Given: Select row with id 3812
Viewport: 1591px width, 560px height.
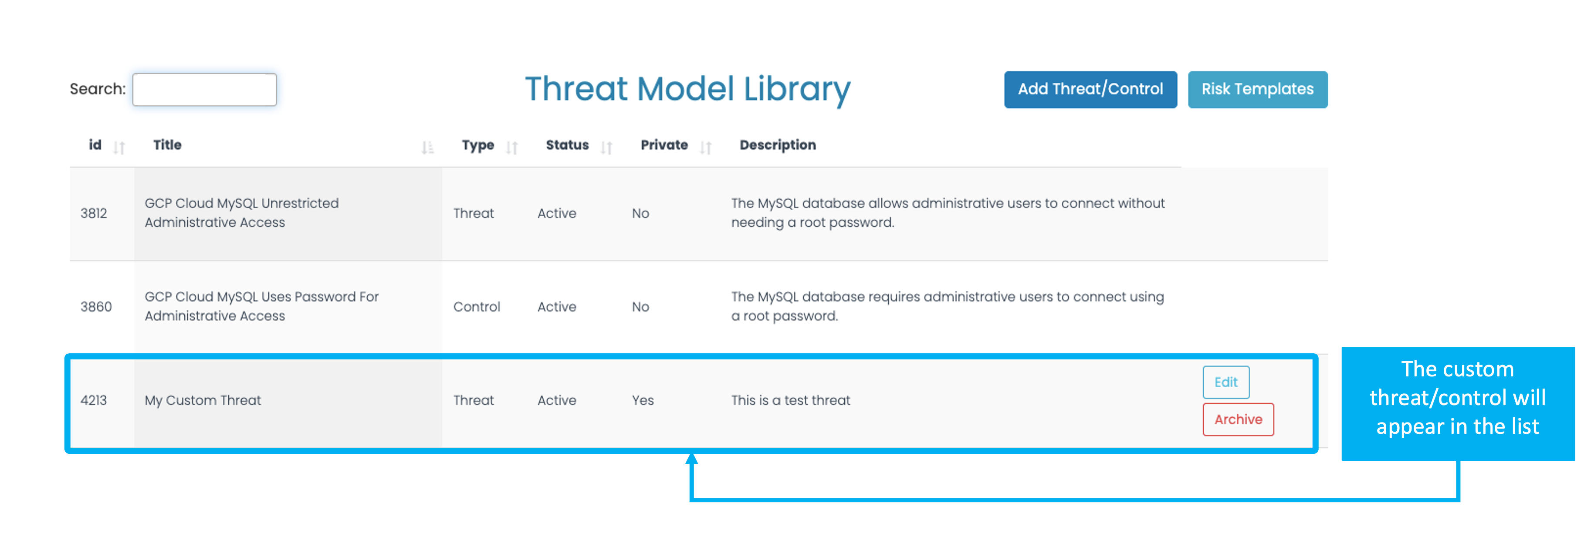Looking at the screenshot, I should (x=94, y=213).
